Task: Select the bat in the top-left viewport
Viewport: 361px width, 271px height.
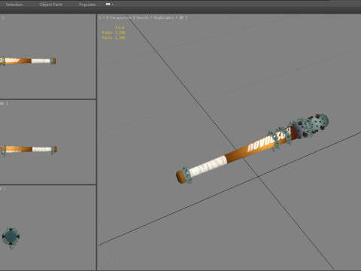Action: (28, 61)
